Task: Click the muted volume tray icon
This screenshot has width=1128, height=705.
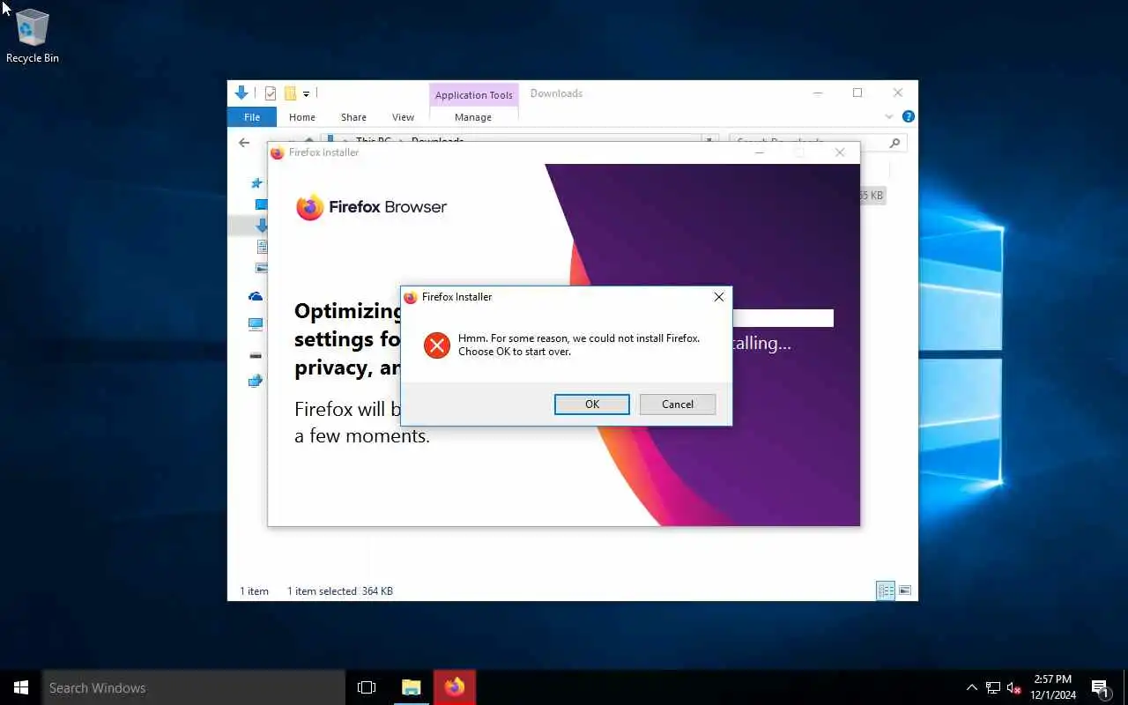Action: coord(1013,687)
